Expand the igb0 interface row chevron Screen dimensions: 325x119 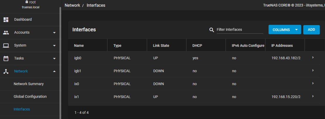(x=313, y=58)
